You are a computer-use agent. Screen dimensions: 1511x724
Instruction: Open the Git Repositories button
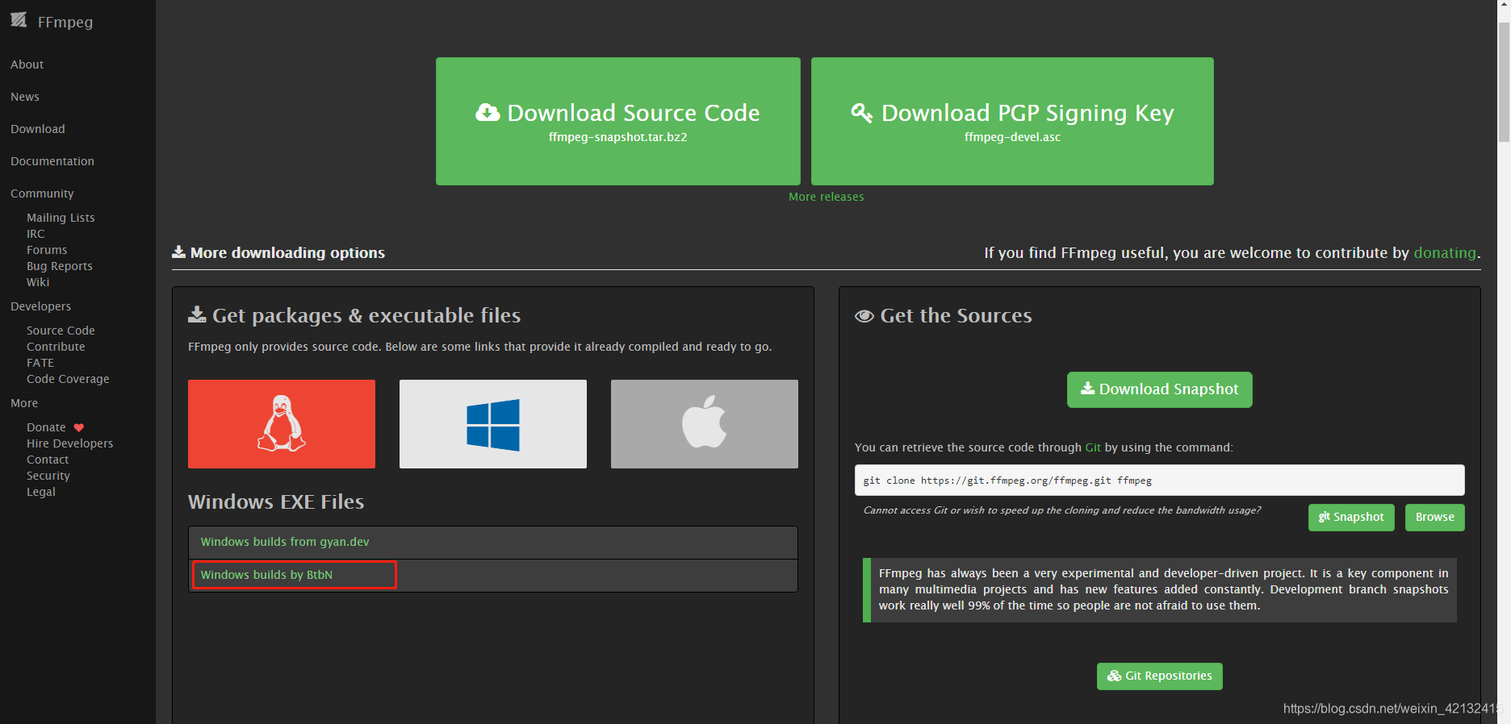1160,676
